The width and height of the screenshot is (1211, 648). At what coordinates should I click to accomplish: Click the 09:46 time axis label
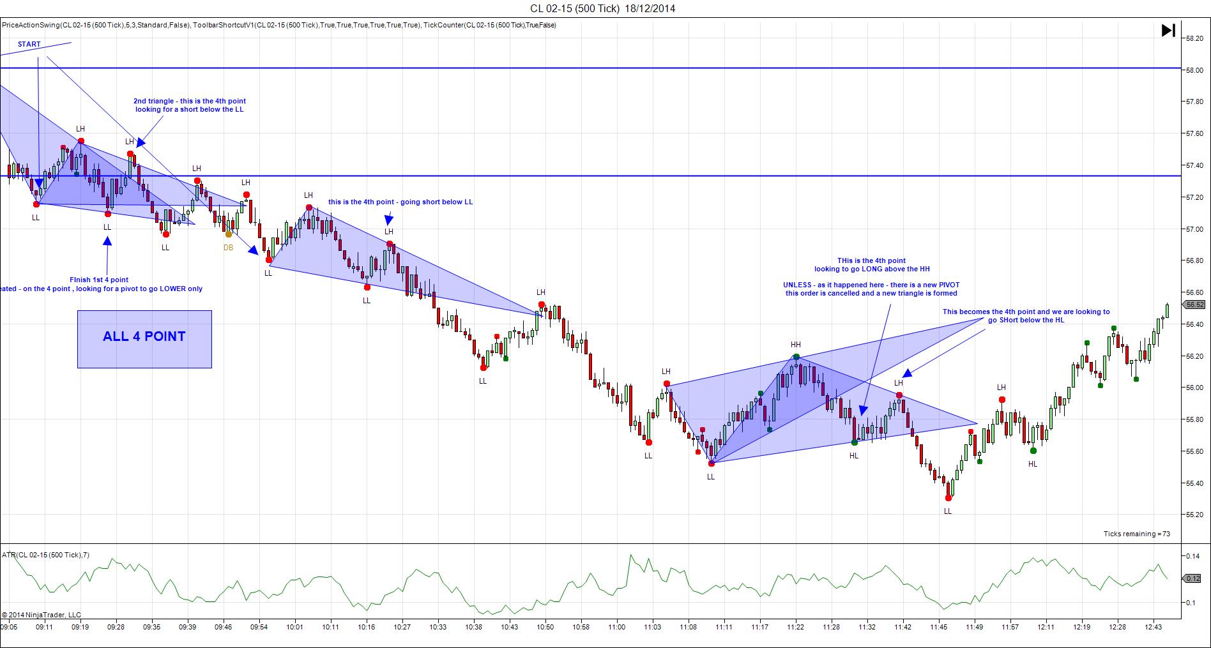[x=224, y=628]
